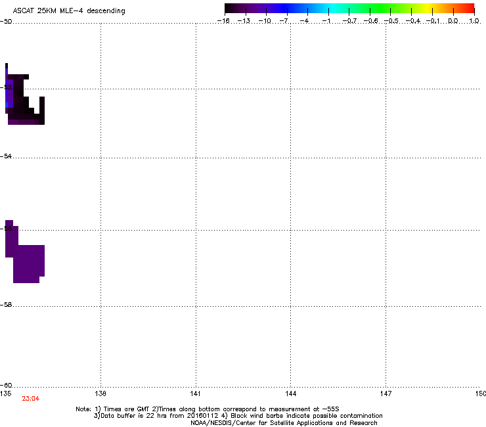This screenshot has height=427, width=486.
Task: Click the "Data buffer is 22 hrs" note
Action: click(156, 416)
